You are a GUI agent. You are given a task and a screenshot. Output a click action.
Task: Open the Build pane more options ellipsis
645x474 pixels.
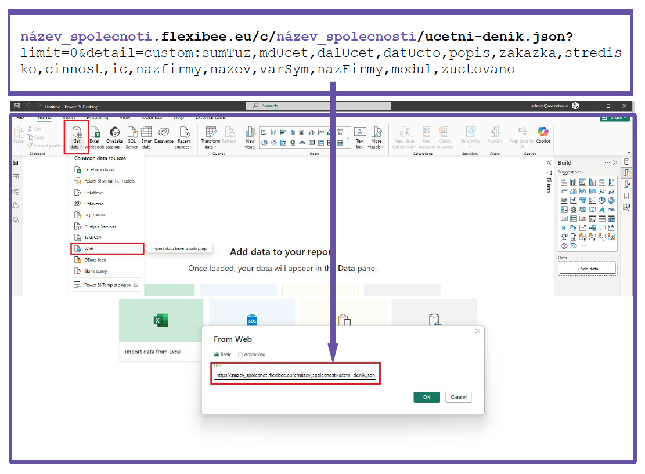tap(607, 163)
